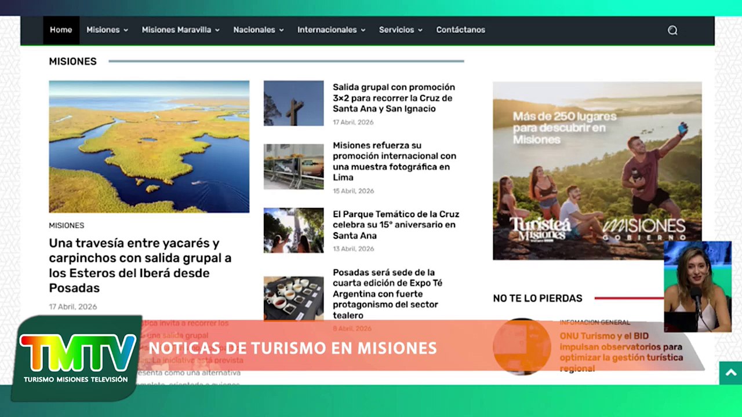Image resolution: width=742 pixels, height=417 pixels.
Task: Expand the Servicios dropdown chevron
Action: pyautogui.click(x=420, y=30)
